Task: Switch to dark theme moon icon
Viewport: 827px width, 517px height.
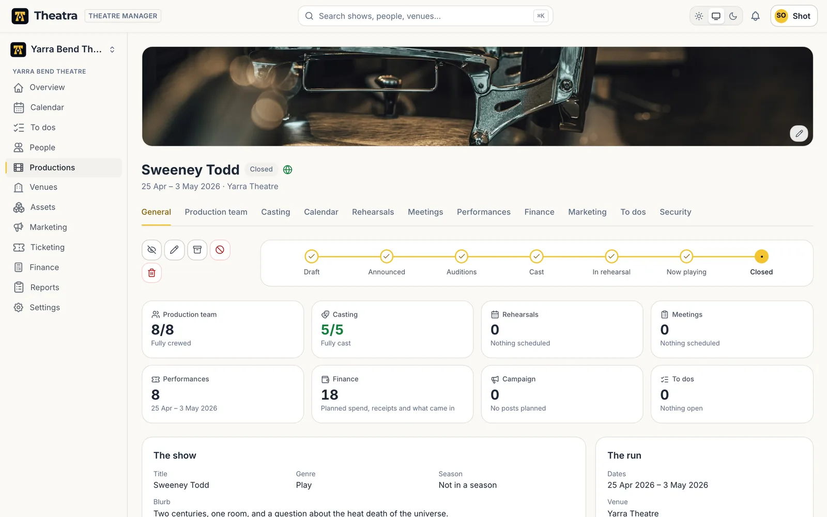Action: point(733,16)
